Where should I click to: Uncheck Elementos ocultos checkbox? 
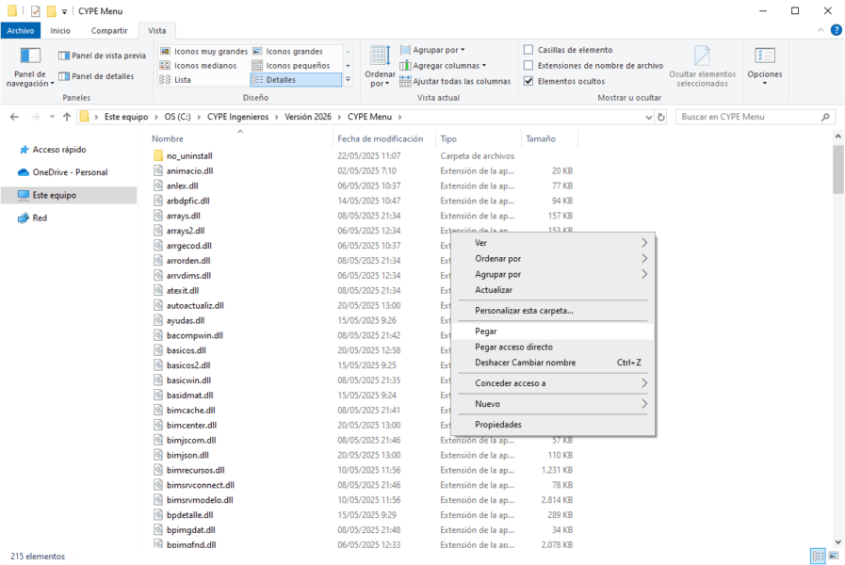click(x=529, y=81)
